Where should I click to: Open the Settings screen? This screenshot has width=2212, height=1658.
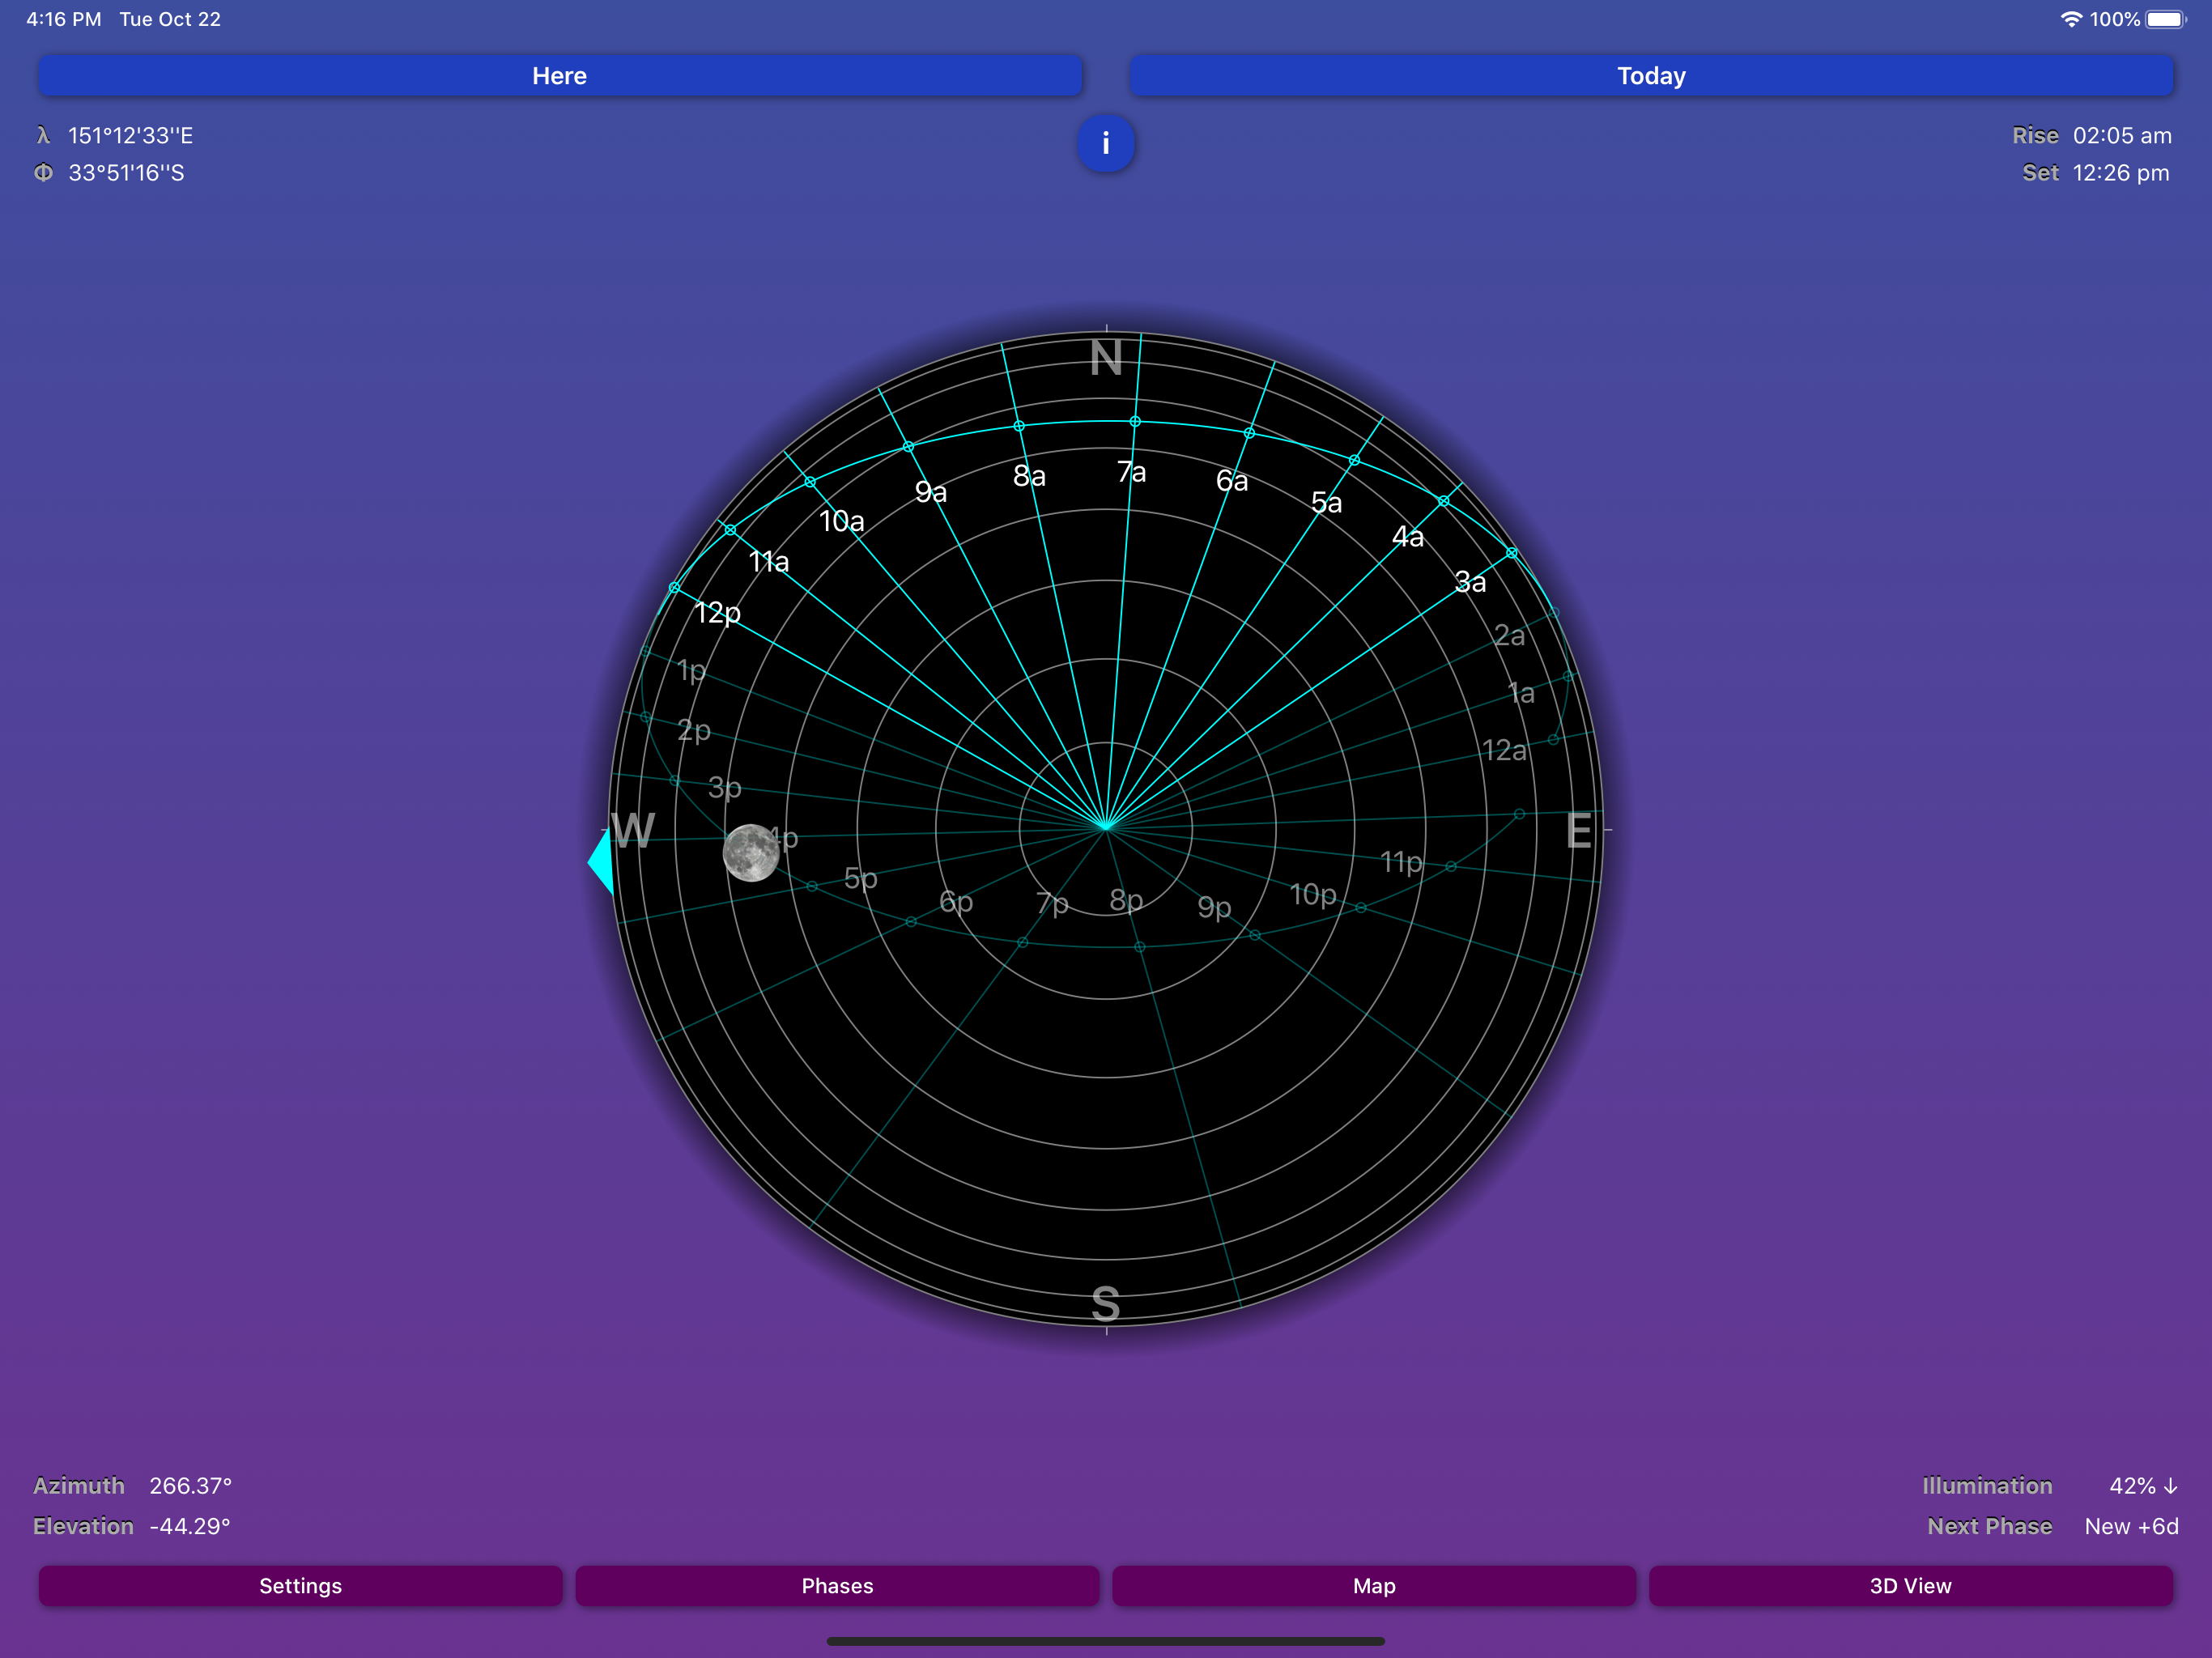(x=300, y=1586)
